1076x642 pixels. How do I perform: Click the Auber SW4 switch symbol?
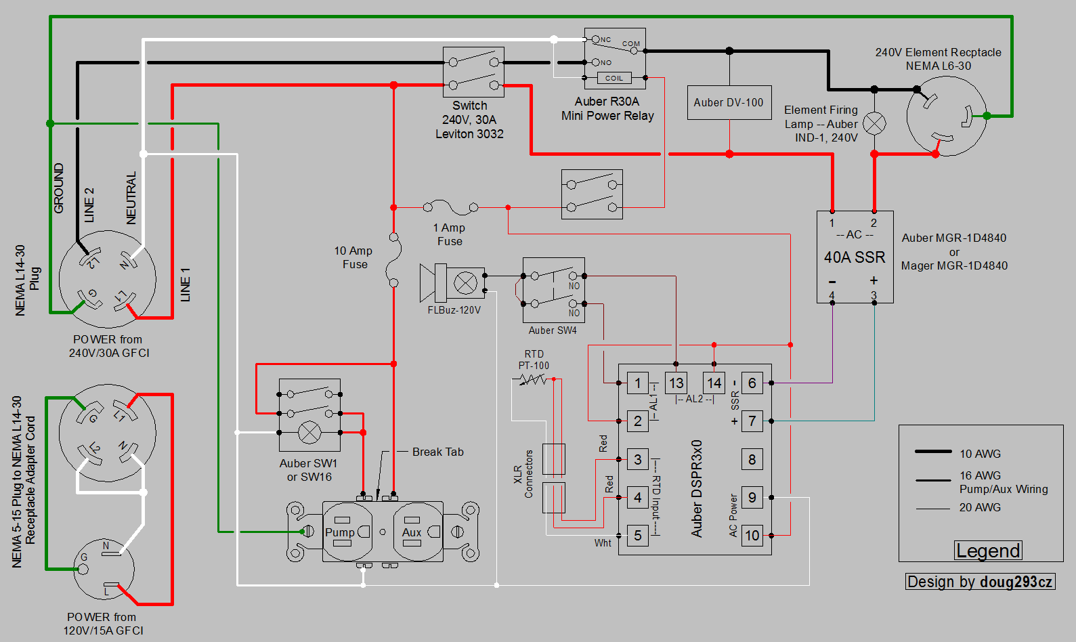coord(554,290)
